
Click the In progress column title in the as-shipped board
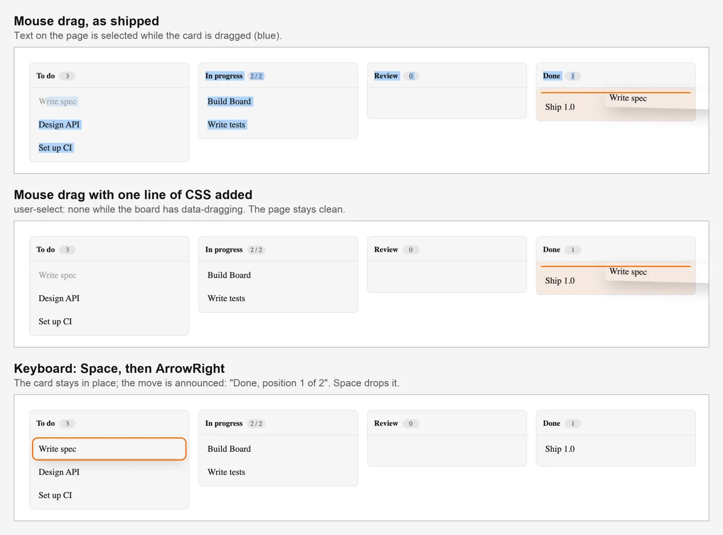[x=224, y=76]
